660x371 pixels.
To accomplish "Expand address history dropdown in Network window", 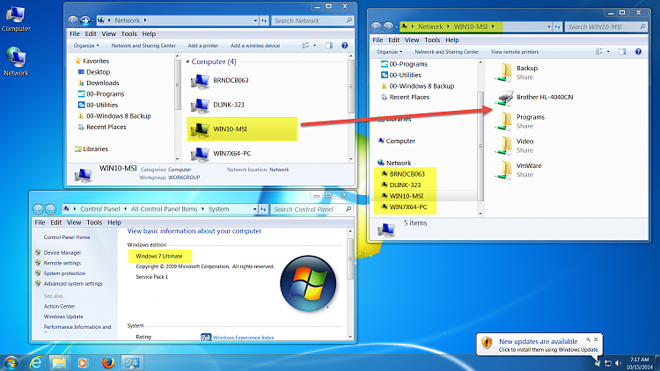I will (x=255, y=20).
